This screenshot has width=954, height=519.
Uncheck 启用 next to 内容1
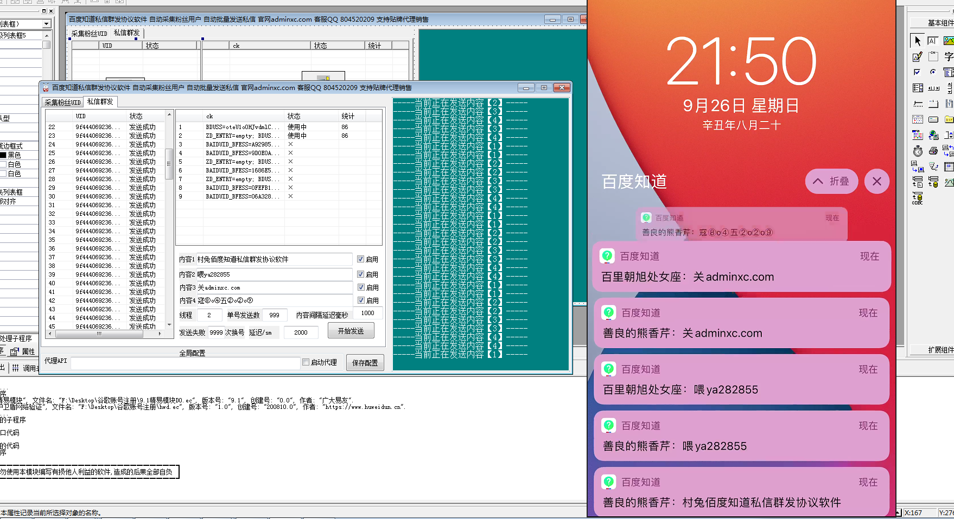(360, 259)
